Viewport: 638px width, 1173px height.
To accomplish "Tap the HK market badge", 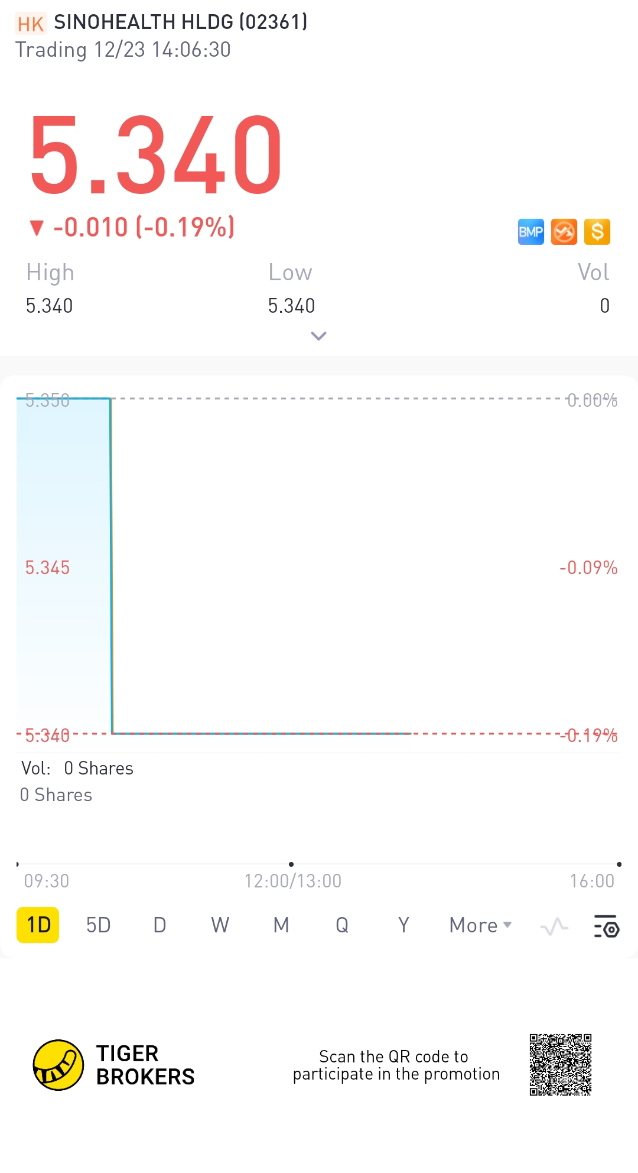I will click(30, 24).
